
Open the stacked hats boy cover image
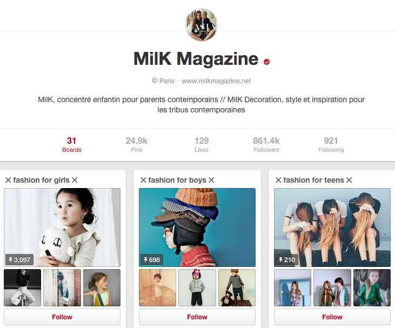pos(197,227)
